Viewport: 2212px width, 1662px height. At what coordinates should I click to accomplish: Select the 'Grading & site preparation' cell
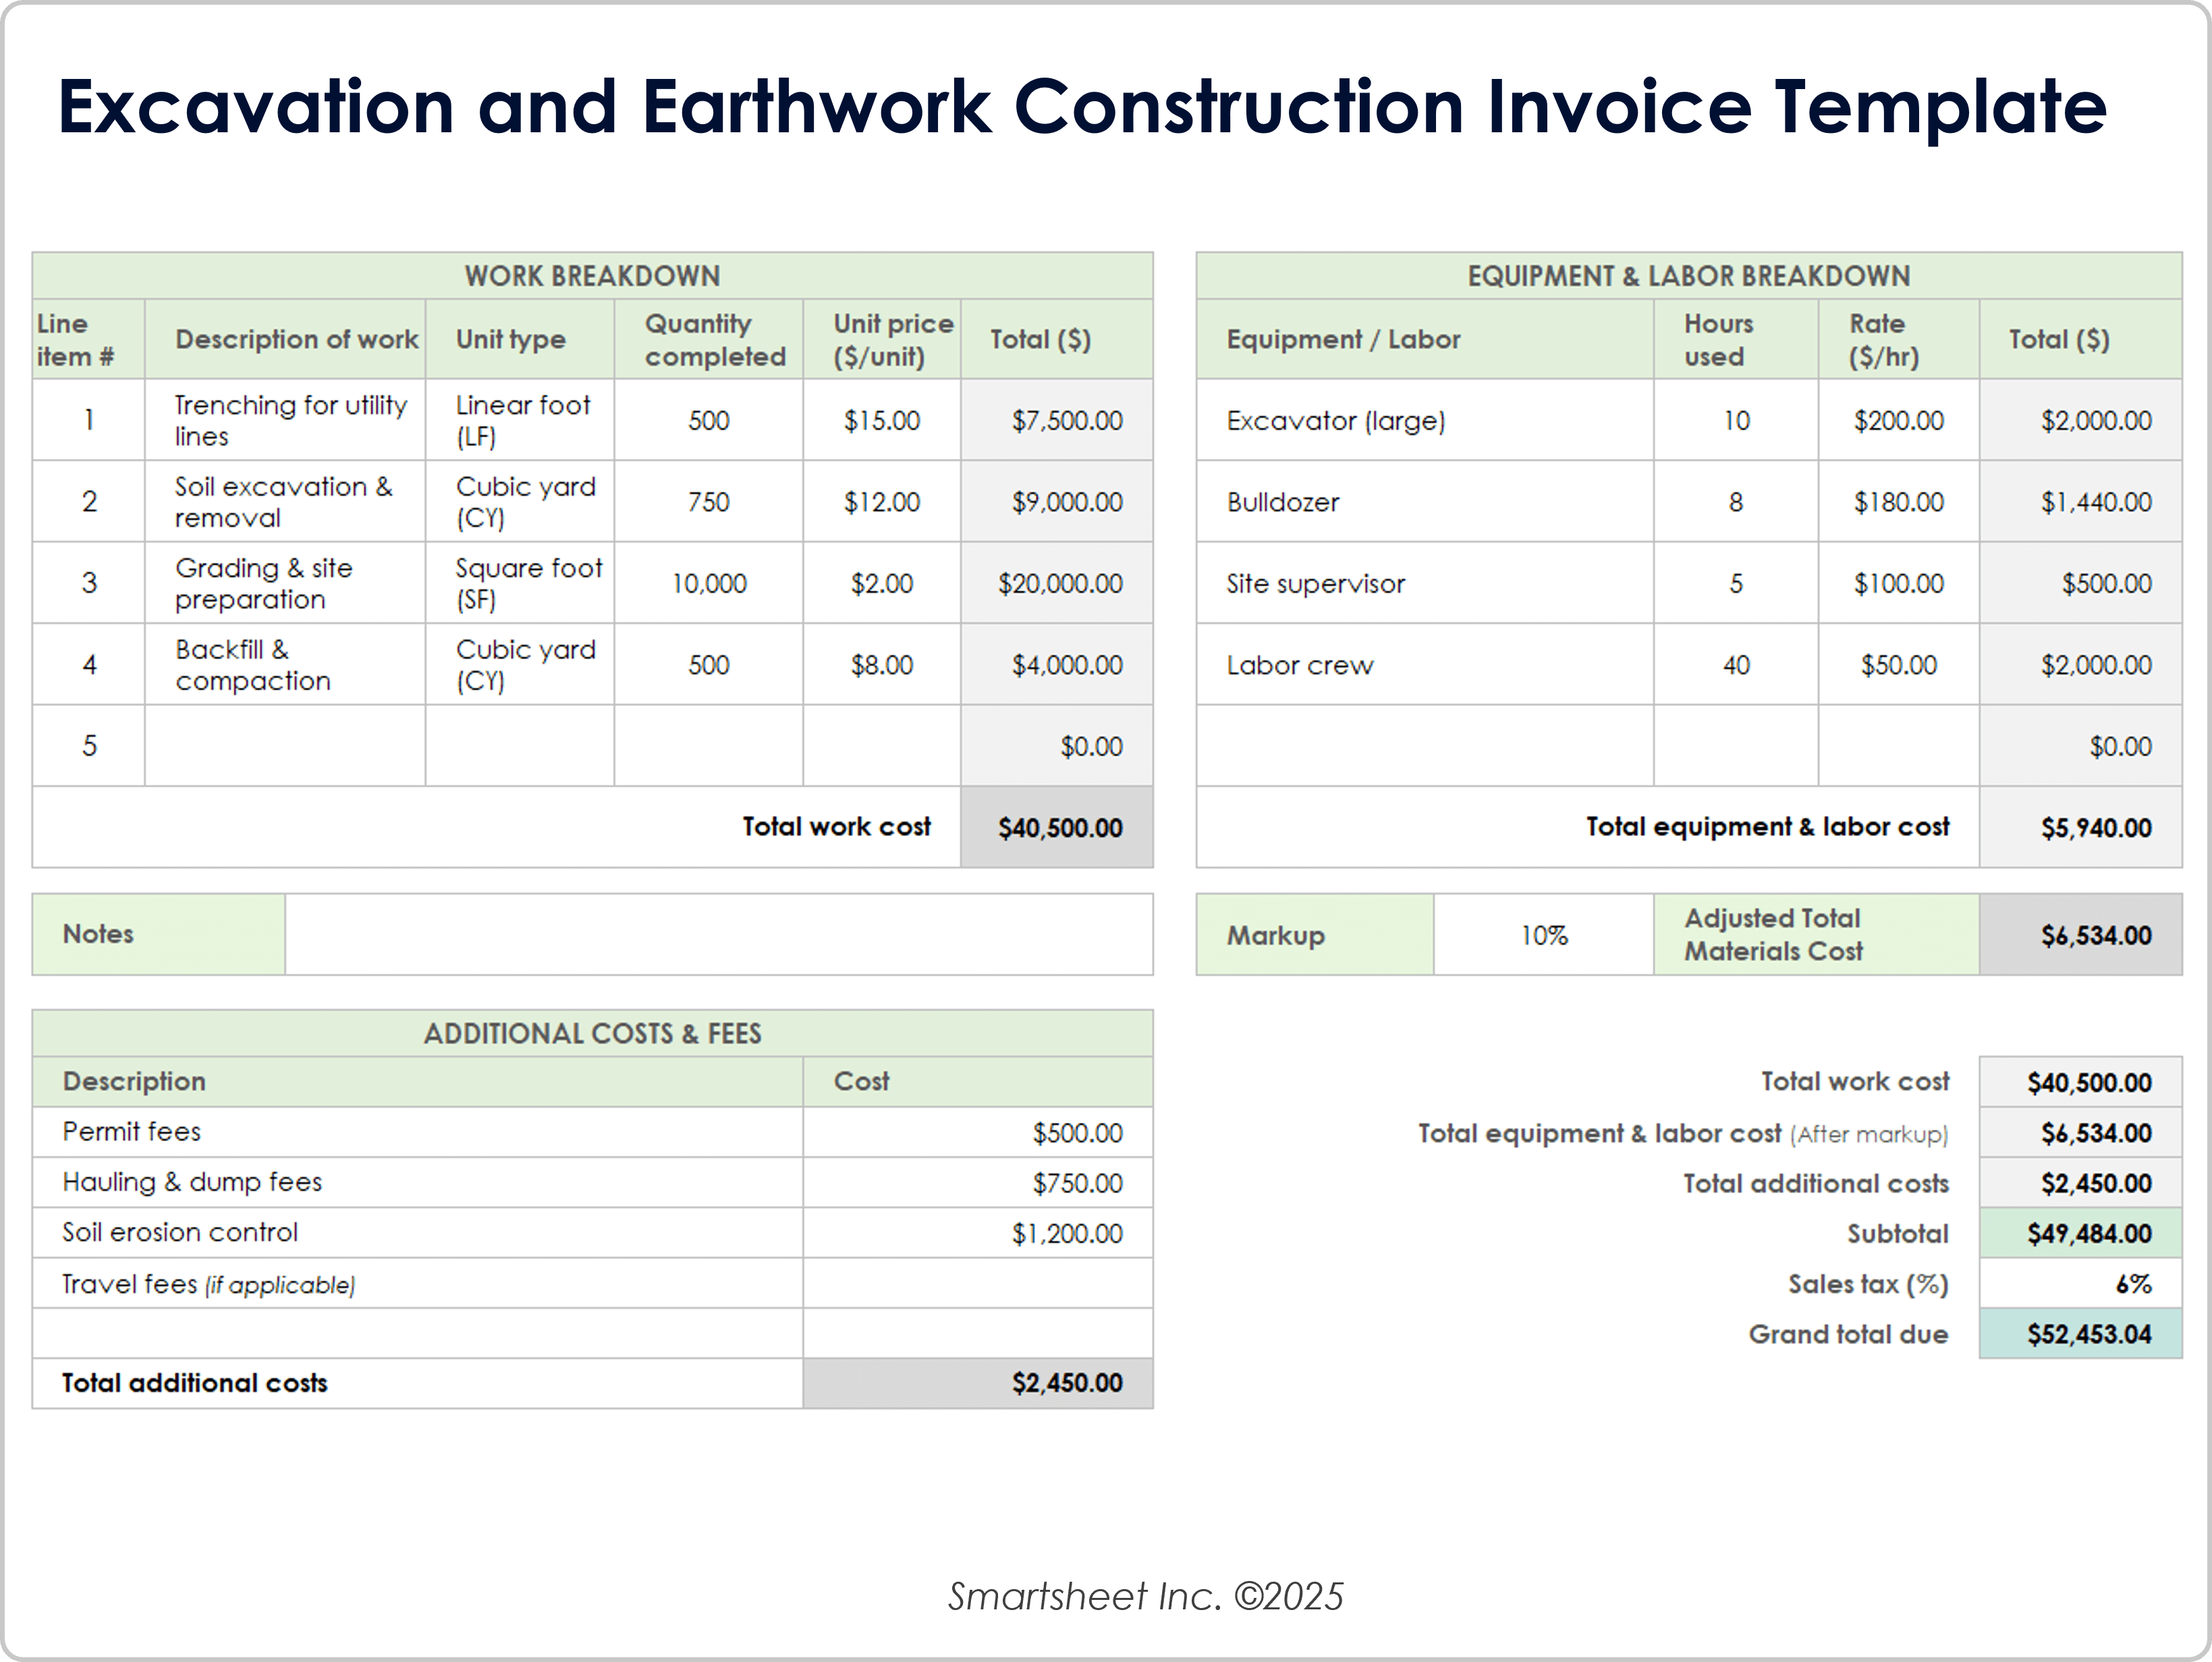pos(285,583)
